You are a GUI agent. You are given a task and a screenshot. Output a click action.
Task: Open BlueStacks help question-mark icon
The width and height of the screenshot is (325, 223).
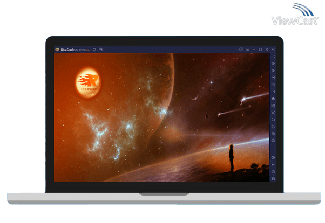coord(241,50)
